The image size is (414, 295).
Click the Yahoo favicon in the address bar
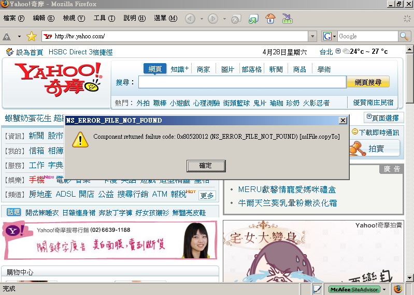tap(48, 36)
